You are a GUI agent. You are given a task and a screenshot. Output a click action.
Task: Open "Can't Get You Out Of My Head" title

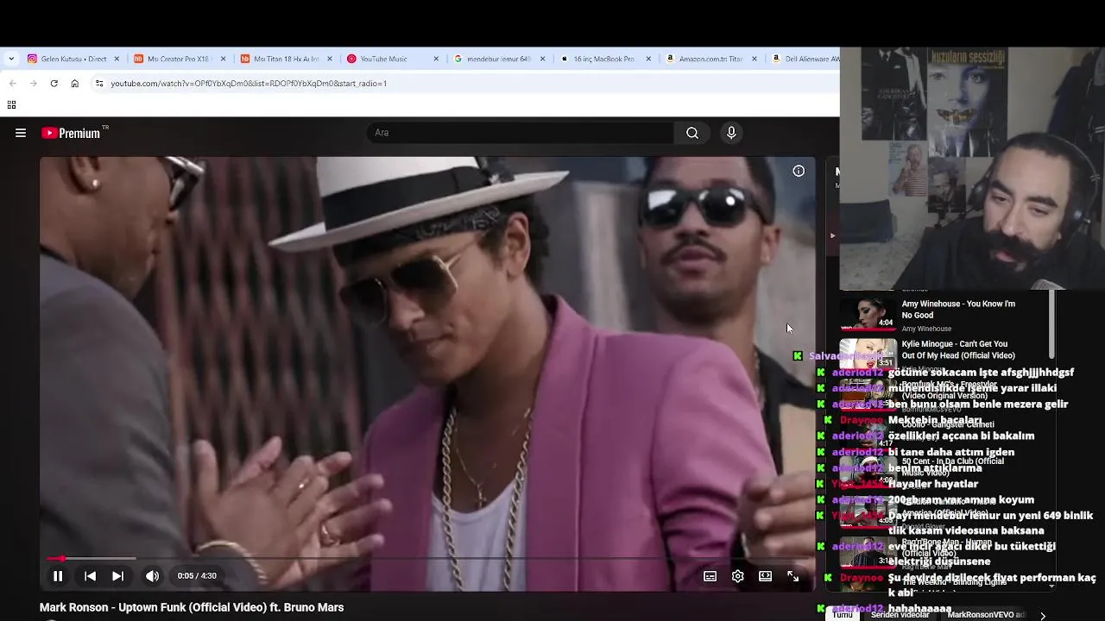tap(958, 349)
